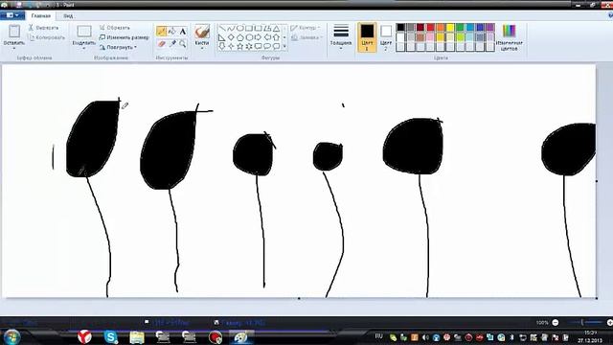Open File Explorer from the taskbar
The width and height of the screenshot is (613, 345).
coord(137,336)
